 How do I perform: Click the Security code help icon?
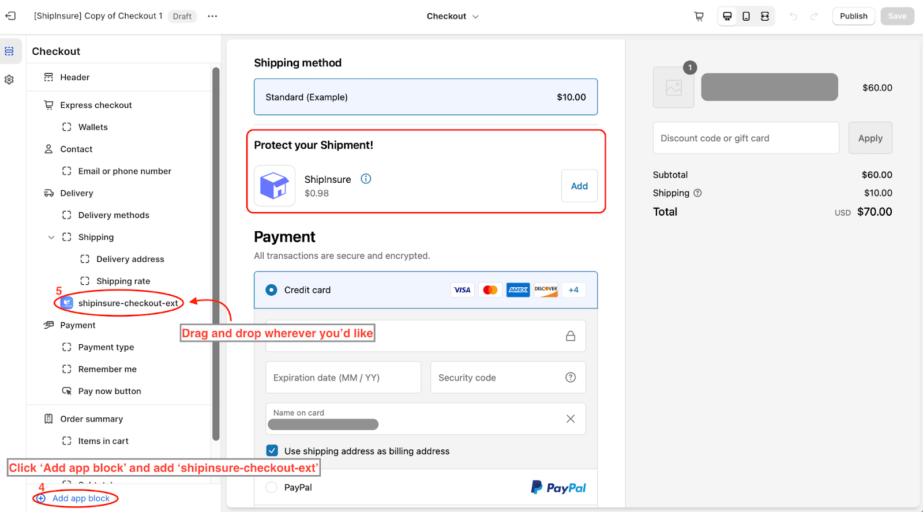coord(571,377)
